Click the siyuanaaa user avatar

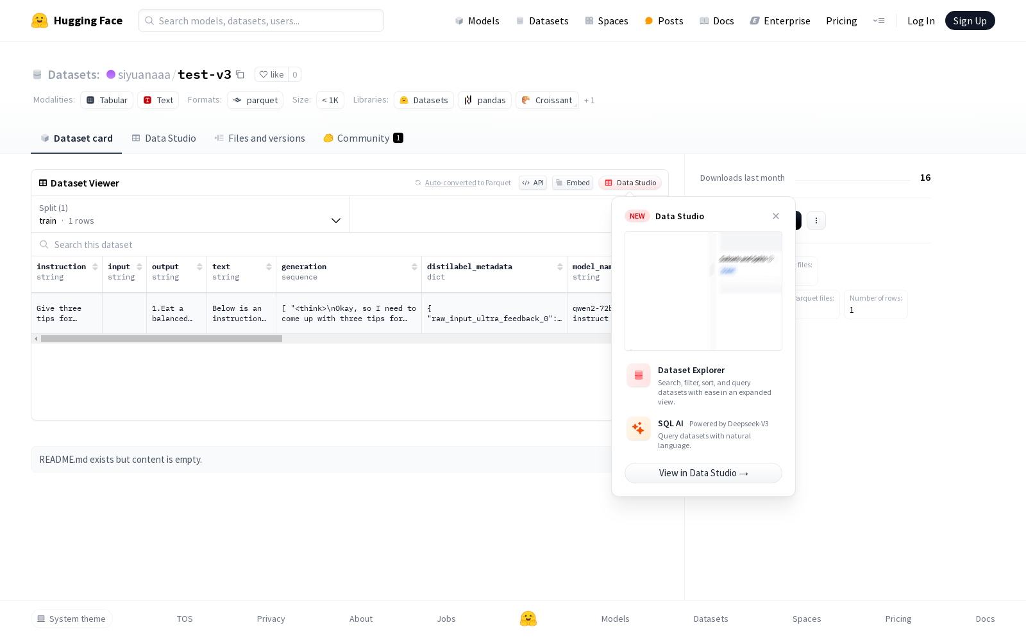[x=111, y=74]
